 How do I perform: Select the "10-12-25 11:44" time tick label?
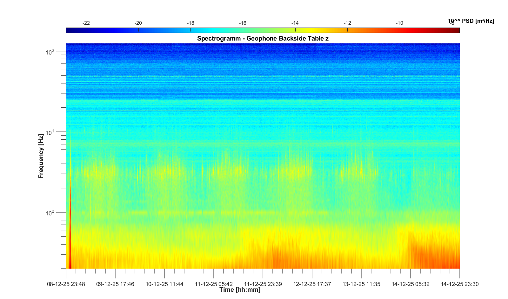pyautogui.click(x=164, y=284)
